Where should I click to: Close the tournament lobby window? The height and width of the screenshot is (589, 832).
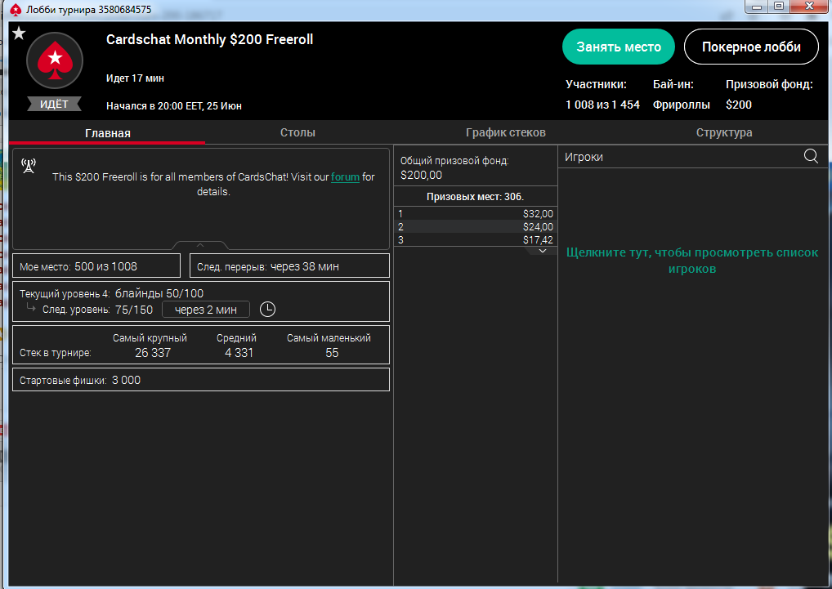point(810,7)
